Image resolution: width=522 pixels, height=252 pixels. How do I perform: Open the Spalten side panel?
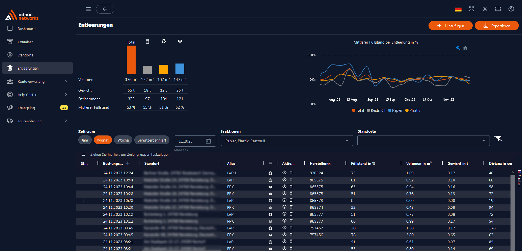tap(519, 179)
